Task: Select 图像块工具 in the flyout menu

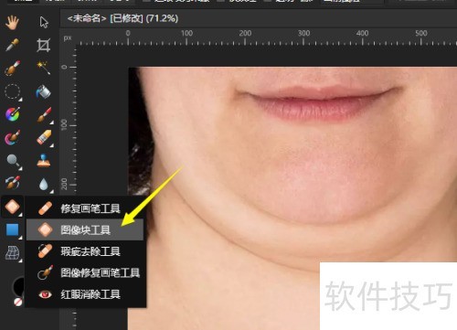Action: point(85,229)
